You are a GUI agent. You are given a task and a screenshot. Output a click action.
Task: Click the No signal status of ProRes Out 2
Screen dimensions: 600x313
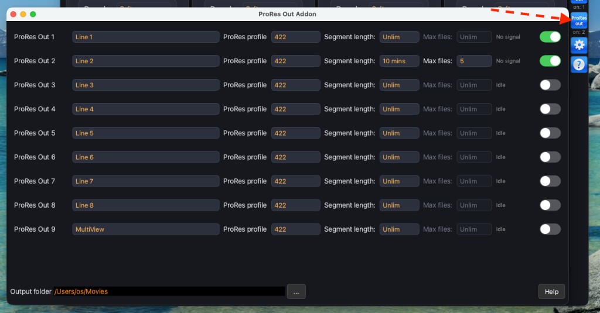(x=508, y=61)
